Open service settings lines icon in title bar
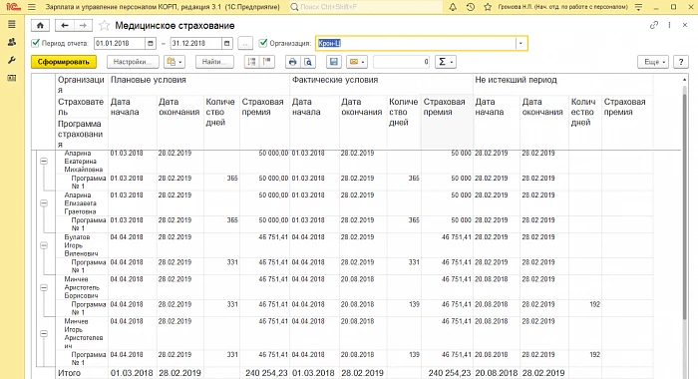698x379 pixels. pos(638,7)
